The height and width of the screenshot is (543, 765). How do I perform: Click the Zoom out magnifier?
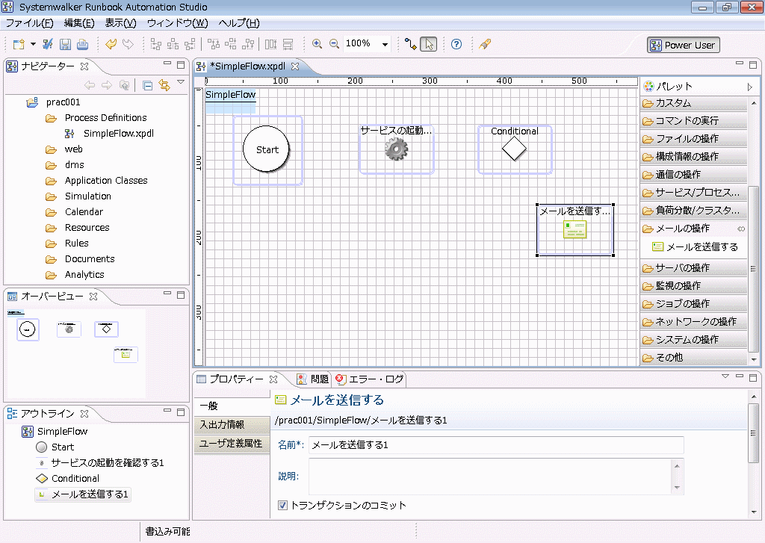click(x=334, y=44)
